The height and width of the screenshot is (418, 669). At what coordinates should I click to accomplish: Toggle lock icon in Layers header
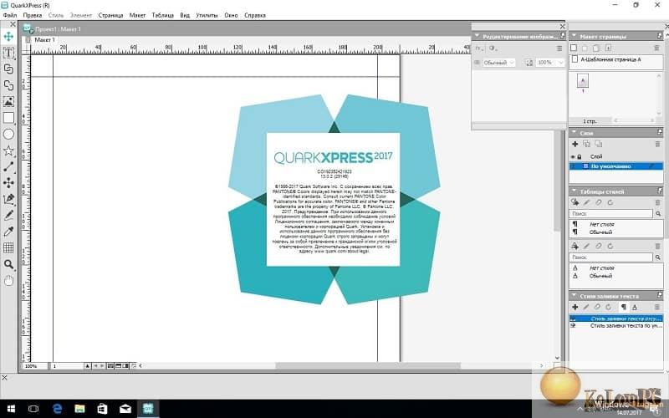pyautogui.click(x=580, y=157)
